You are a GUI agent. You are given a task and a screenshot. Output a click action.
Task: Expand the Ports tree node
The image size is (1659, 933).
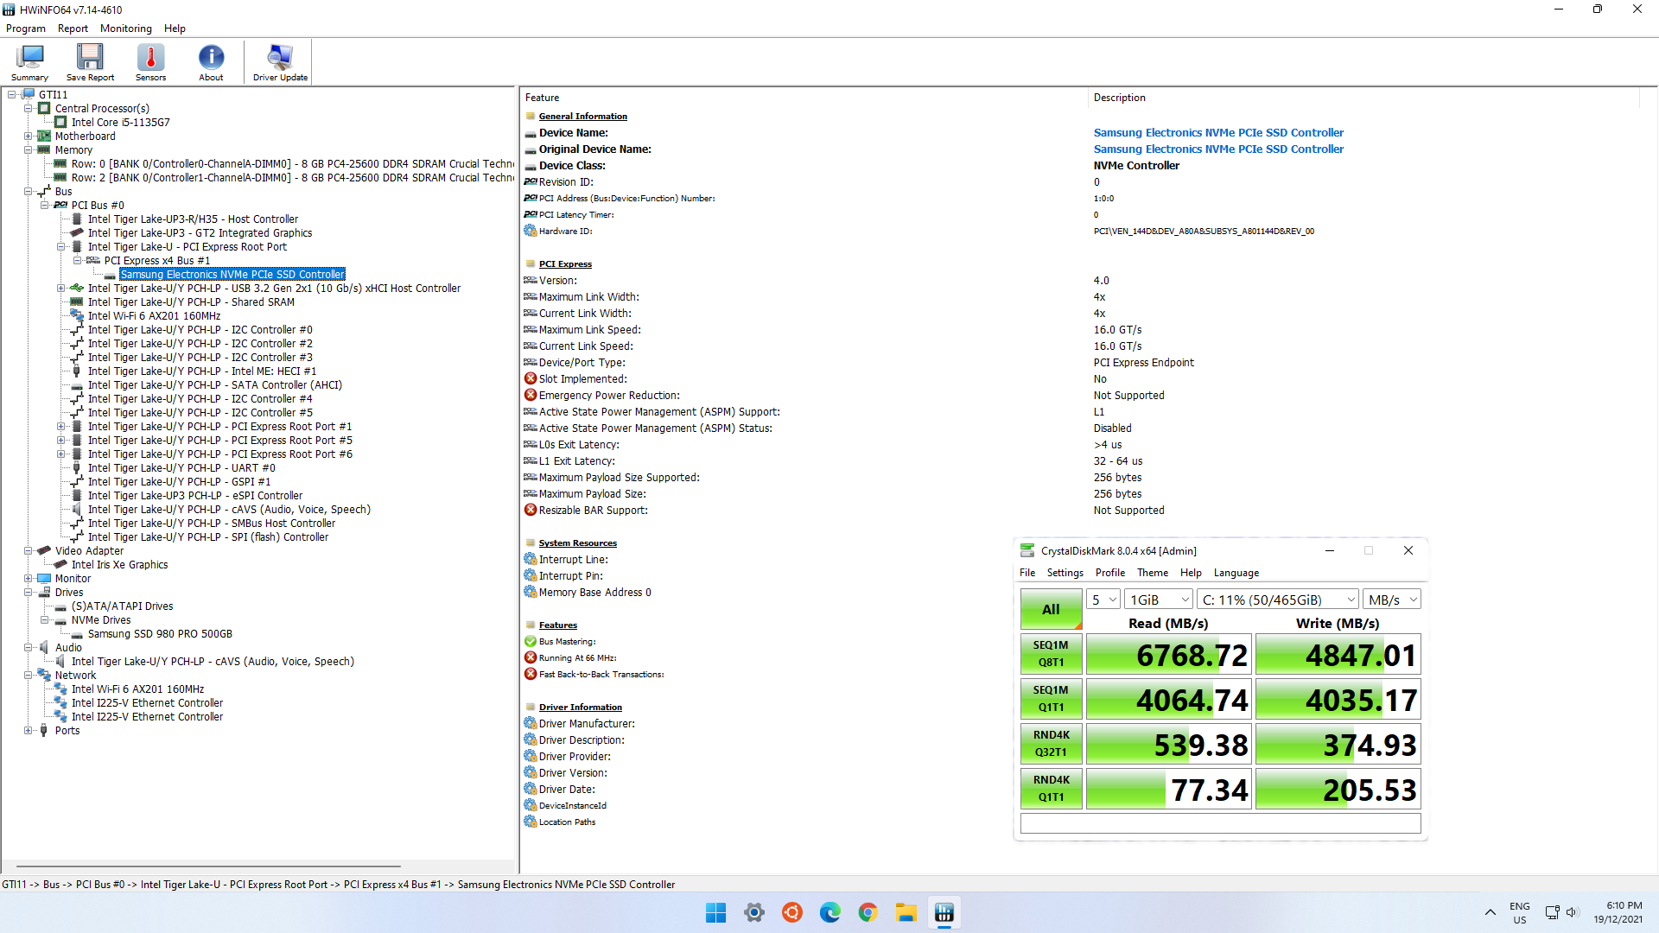(29, 731)
